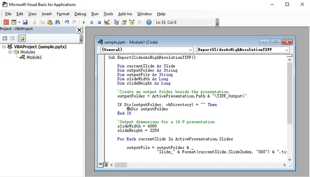
Task: Click the Cut scissors icon
Action: [34, 22]
